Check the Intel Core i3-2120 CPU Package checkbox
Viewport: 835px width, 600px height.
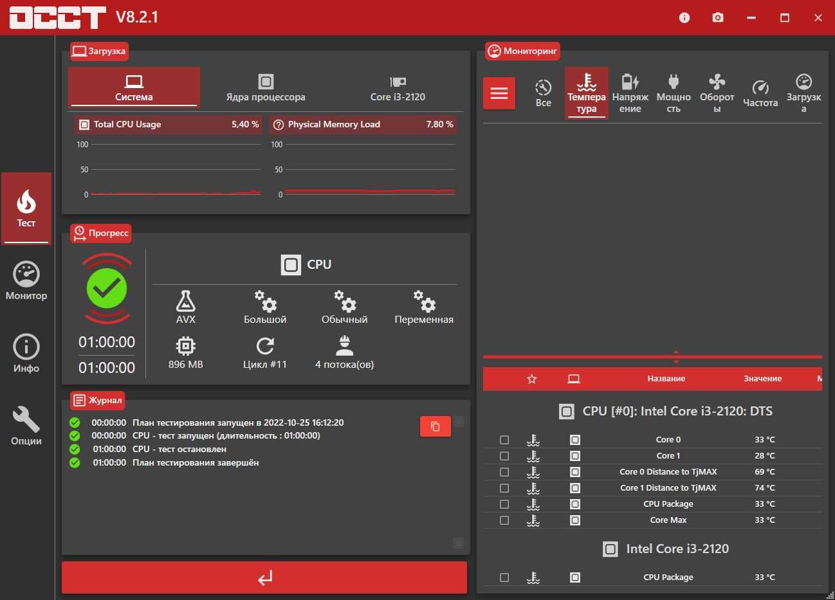504,577
